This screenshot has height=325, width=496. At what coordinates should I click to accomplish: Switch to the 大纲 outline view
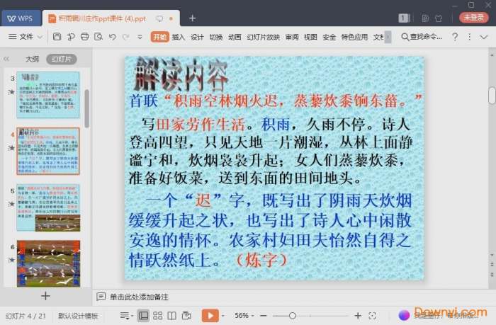coord(32,59)
